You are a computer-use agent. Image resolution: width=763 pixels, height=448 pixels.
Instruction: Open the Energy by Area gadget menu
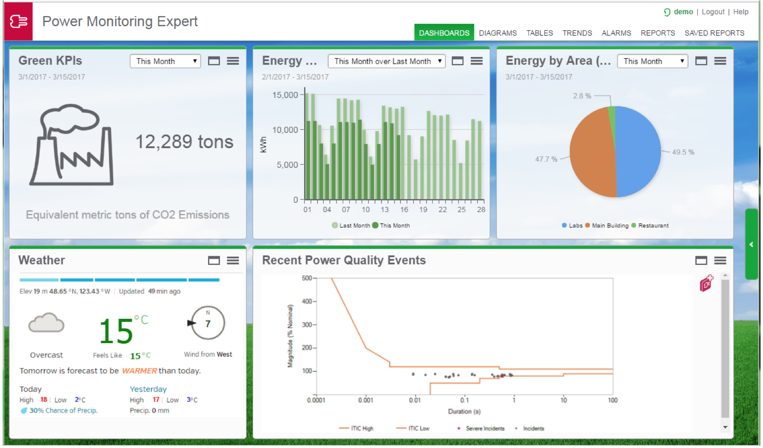[720, 61]
